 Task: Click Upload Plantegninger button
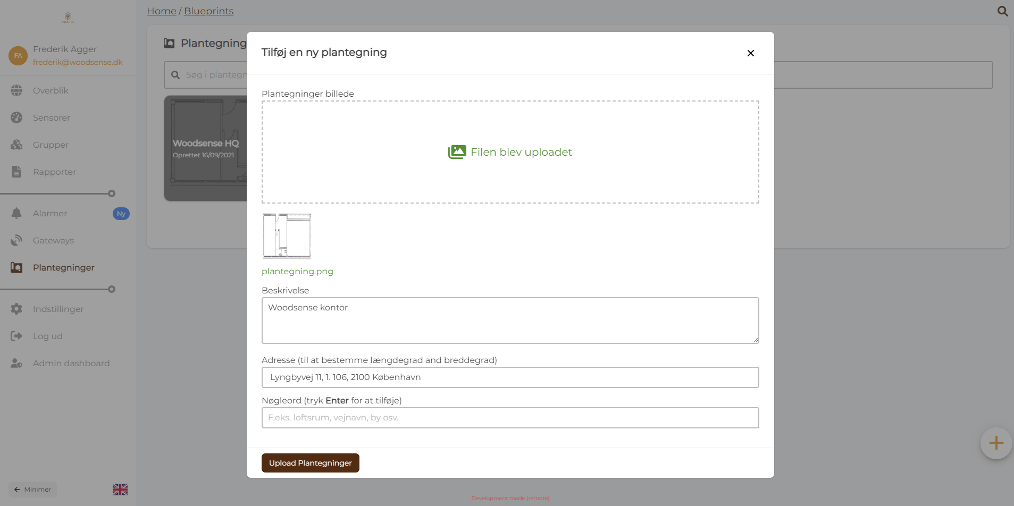pyautogui.click(x=310, y=463)
